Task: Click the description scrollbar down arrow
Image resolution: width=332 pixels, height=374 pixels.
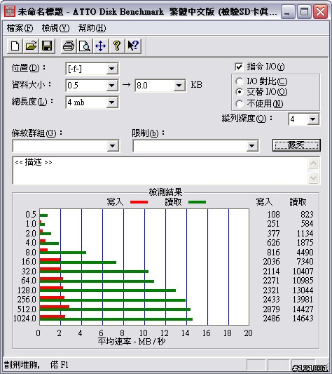Action: point(313,178)
